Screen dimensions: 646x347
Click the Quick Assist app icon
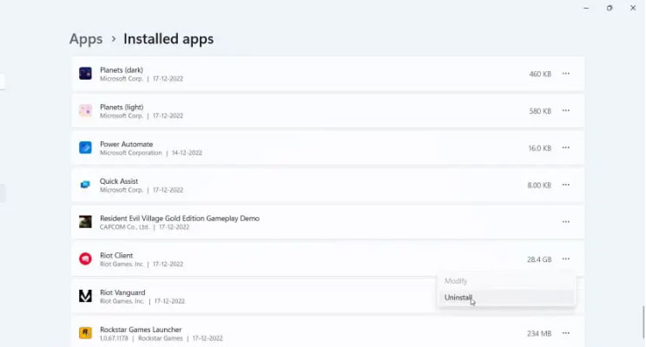pos(85,185)
